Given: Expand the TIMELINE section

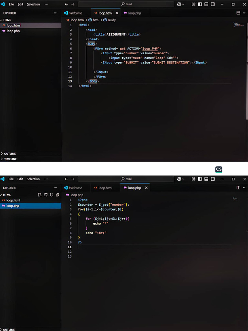Looking at the screenshot, I should pyautogui.click(x=10, y=159).
